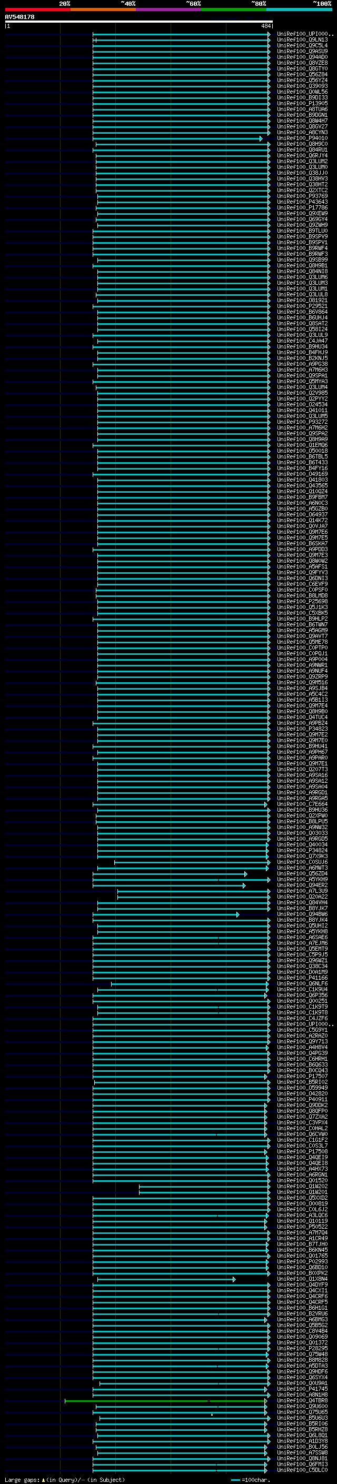The height and width of the screenshot is (1484, 337).
Task: Click the orange ~40% identity legend segment
Action: coord(103,9)
